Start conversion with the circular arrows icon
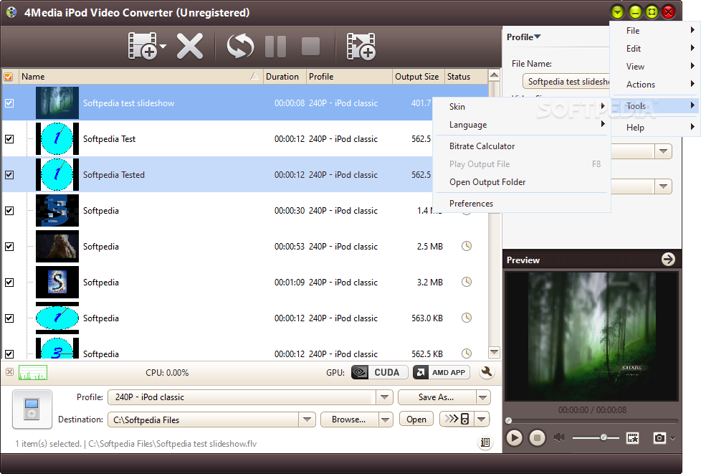Image resolution: width=701 pixels, height=474 pixels. (x=241, y=46)
